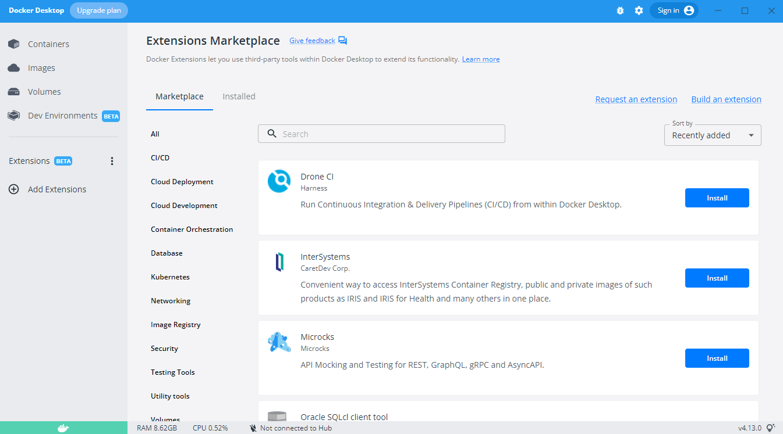Install the Microcks extension
Image resolution: width=783 pixels, height=434 pixels.
point(717,358)
